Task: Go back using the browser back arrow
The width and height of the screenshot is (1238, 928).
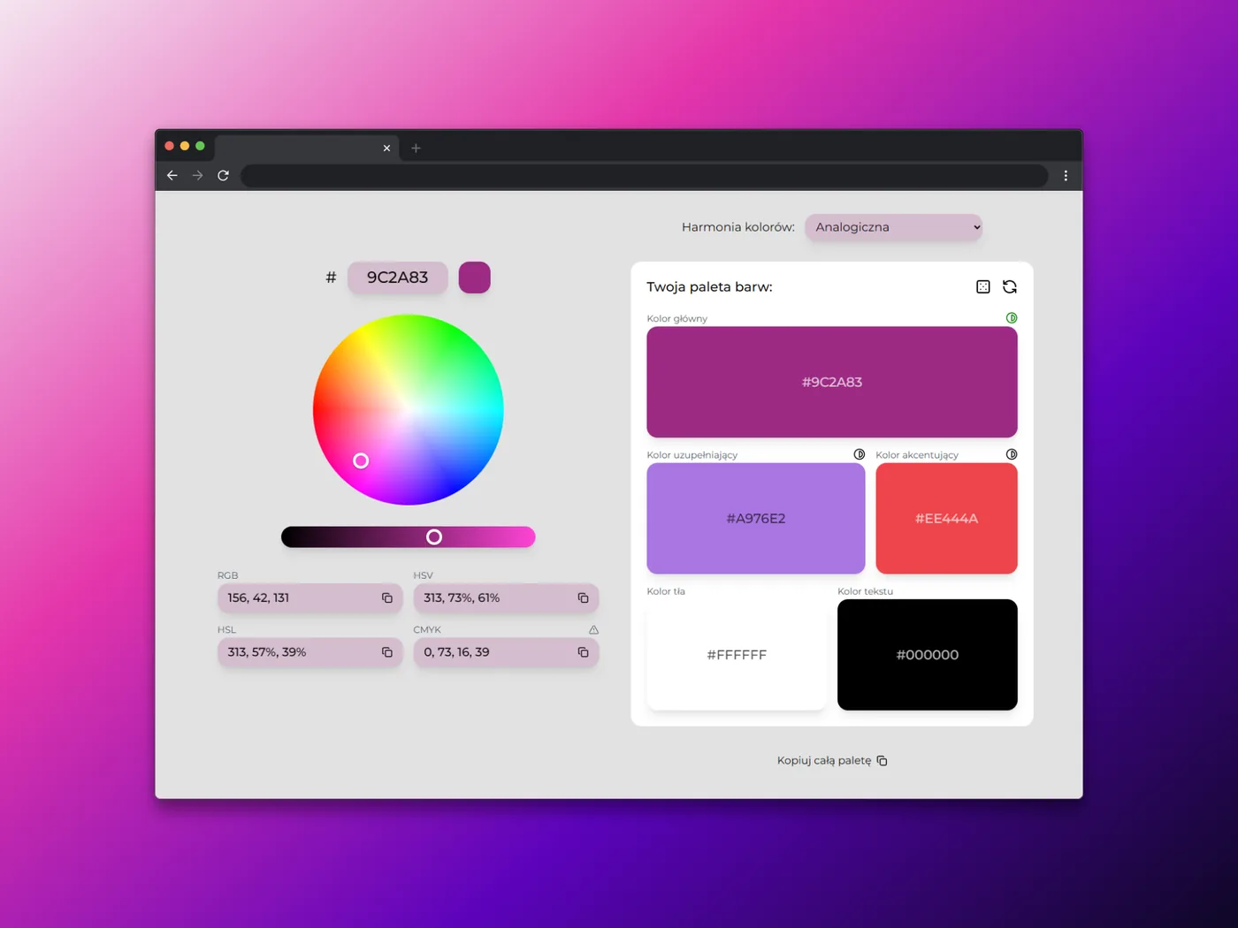Action: [x=172, y=176]
